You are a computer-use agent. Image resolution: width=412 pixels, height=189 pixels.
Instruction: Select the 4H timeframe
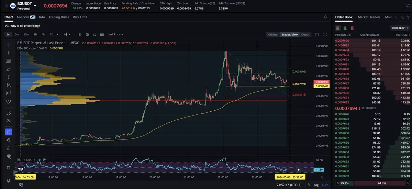[x=43, y=34]
